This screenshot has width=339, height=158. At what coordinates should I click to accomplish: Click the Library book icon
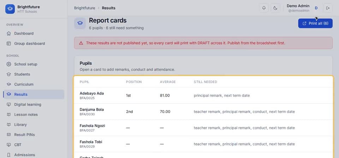coord(8,124)
